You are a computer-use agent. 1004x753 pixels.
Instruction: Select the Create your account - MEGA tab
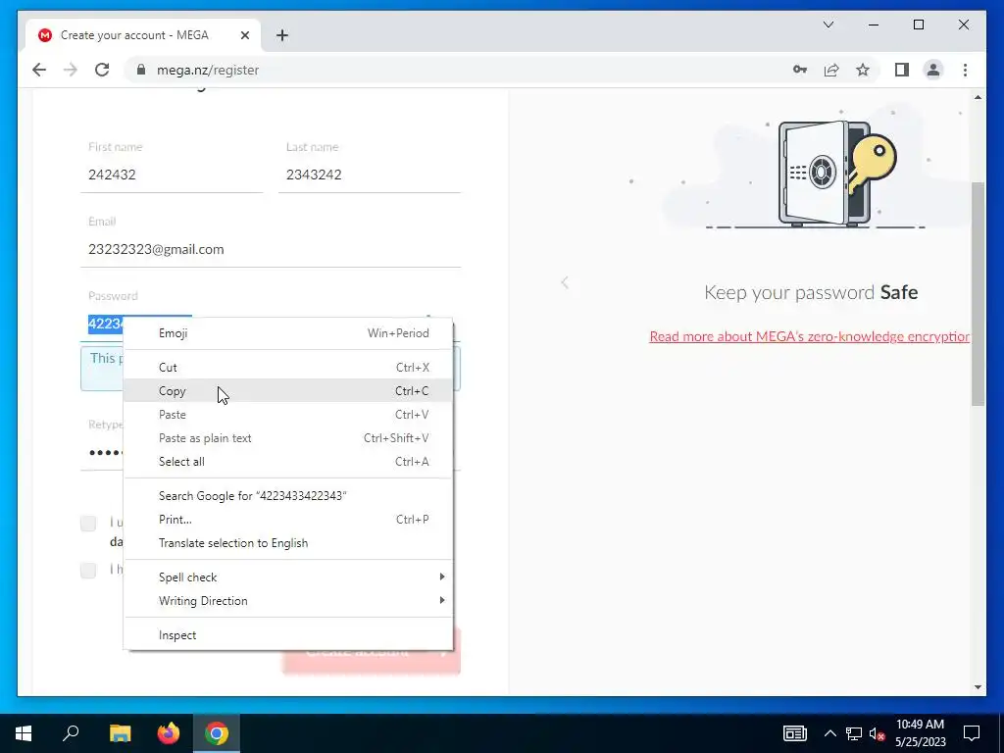(143, 35)
